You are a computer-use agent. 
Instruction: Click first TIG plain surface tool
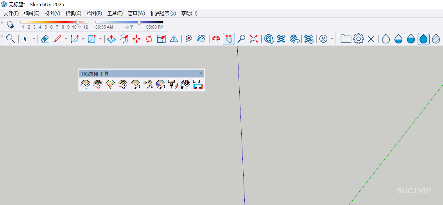click(x=85, y=85)
